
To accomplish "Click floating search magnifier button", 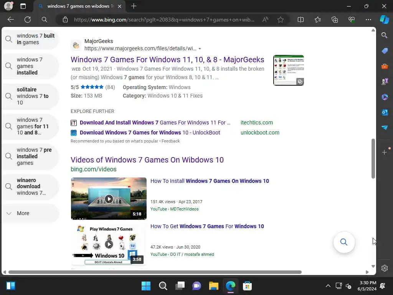I will click(344, 242).
